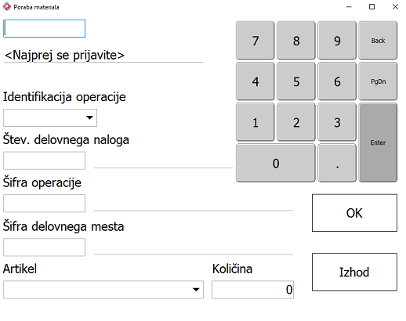Open the Identifikacija operacije dropdown
The height and width of the screenshot is (321, 406).
click(50, 117)
